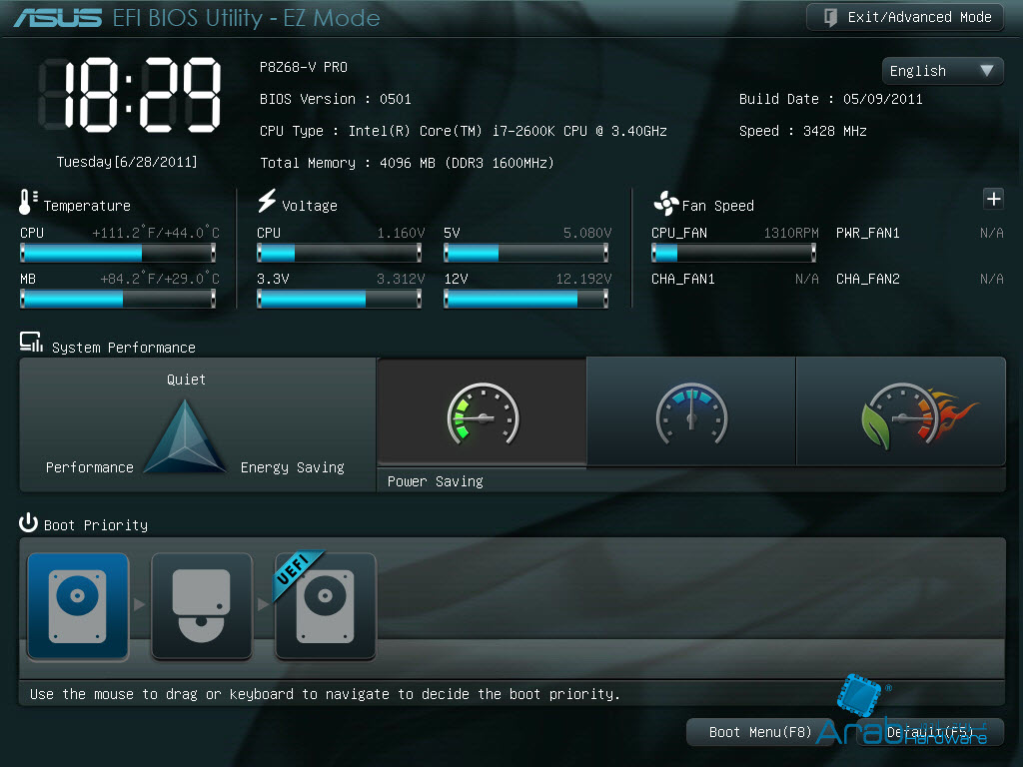Click the Performance label by triangle

(89, 467)
